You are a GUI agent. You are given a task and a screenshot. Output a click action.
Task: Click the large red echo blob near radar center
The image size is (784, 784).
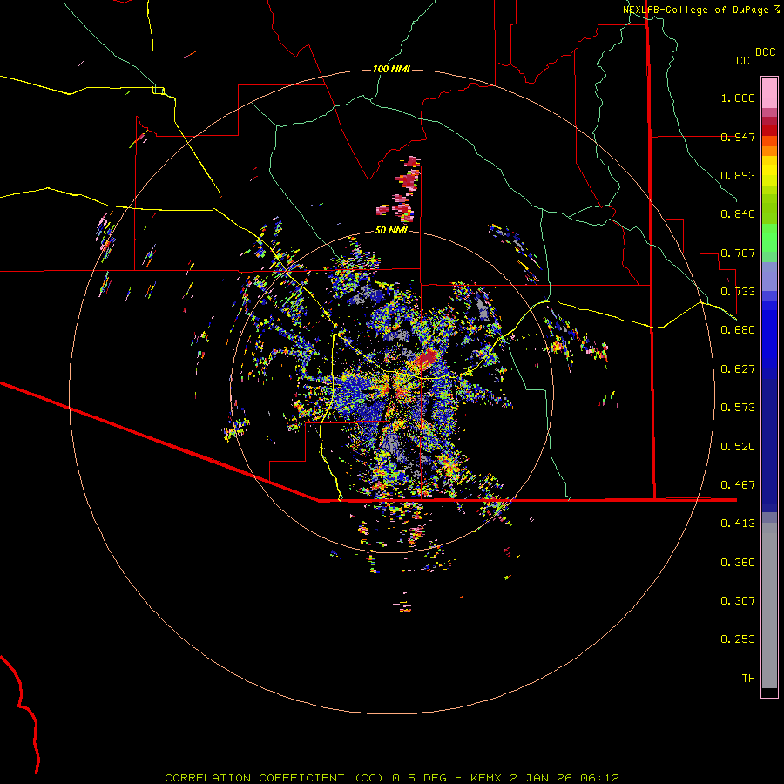[x=428, y=358]
